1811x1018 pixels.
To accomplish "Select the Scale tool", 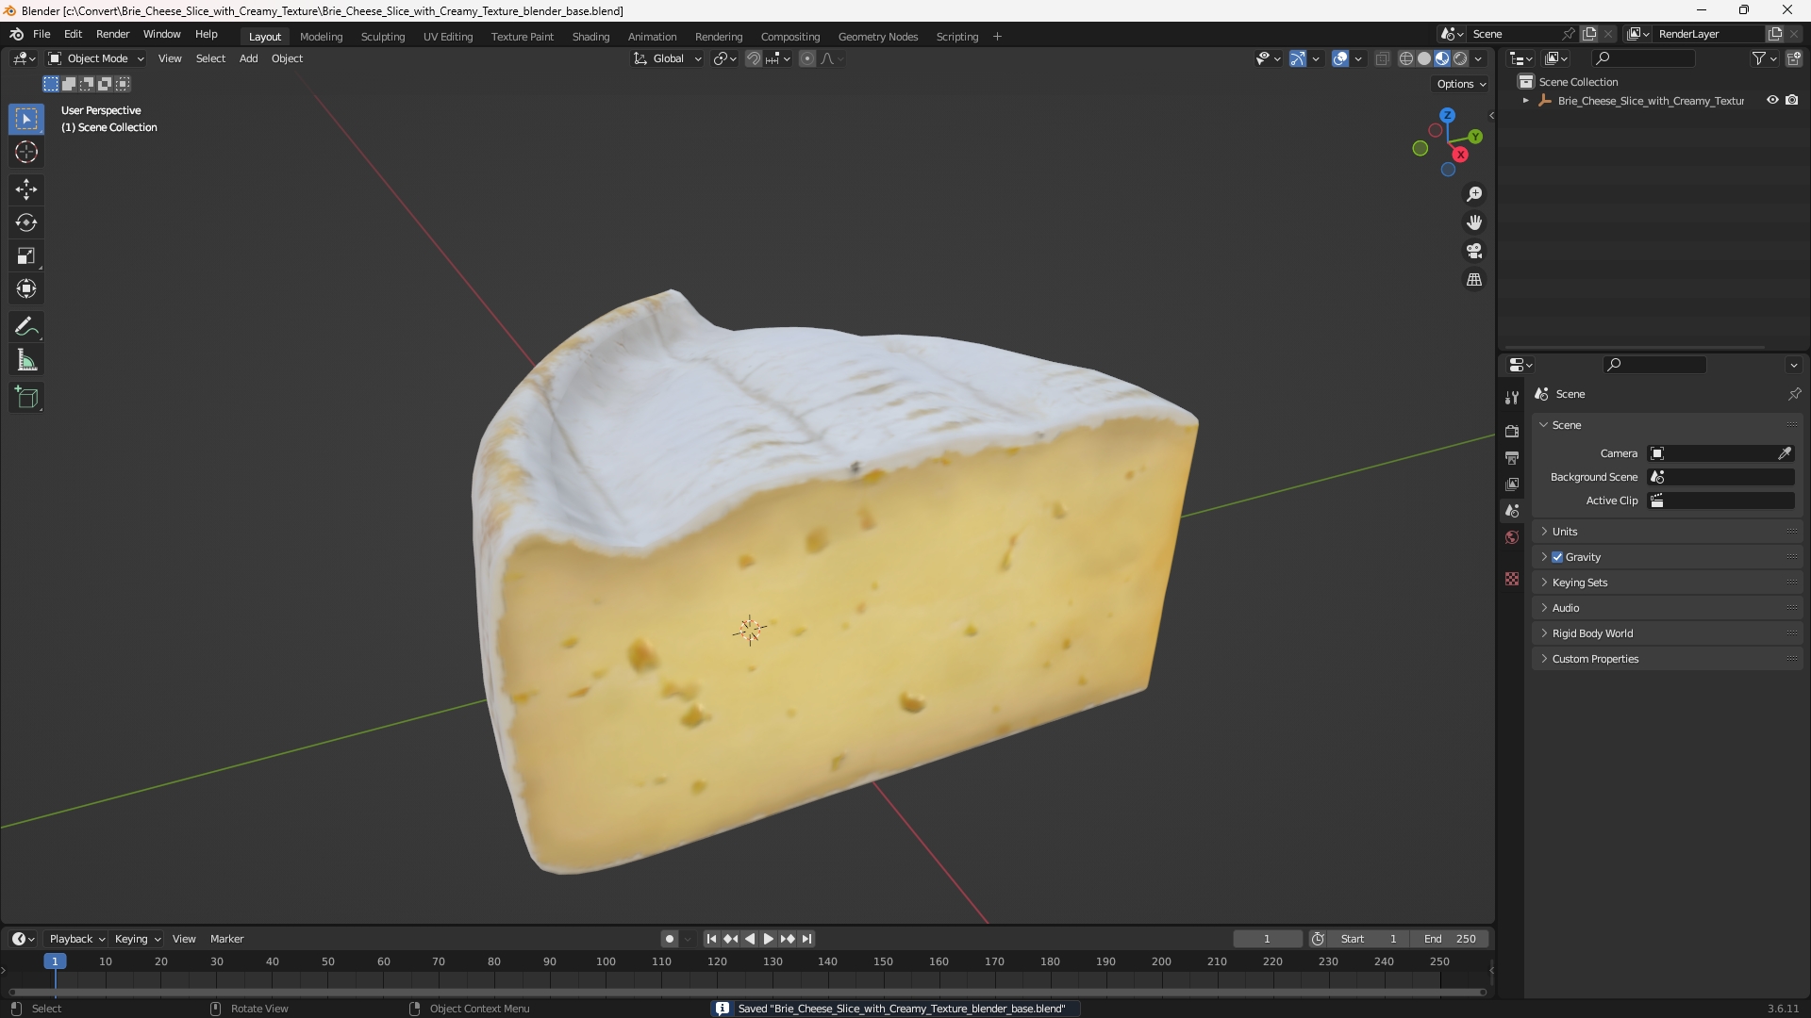I will [x=26, y=255].
